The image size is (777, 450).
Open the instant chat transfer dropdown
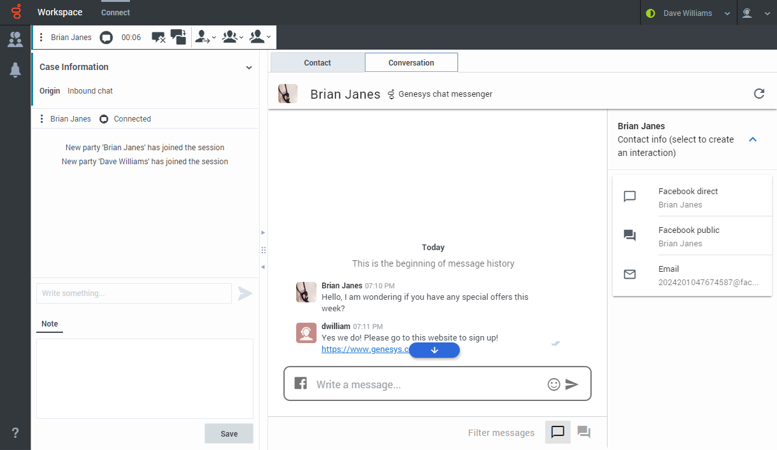[206, 38]
